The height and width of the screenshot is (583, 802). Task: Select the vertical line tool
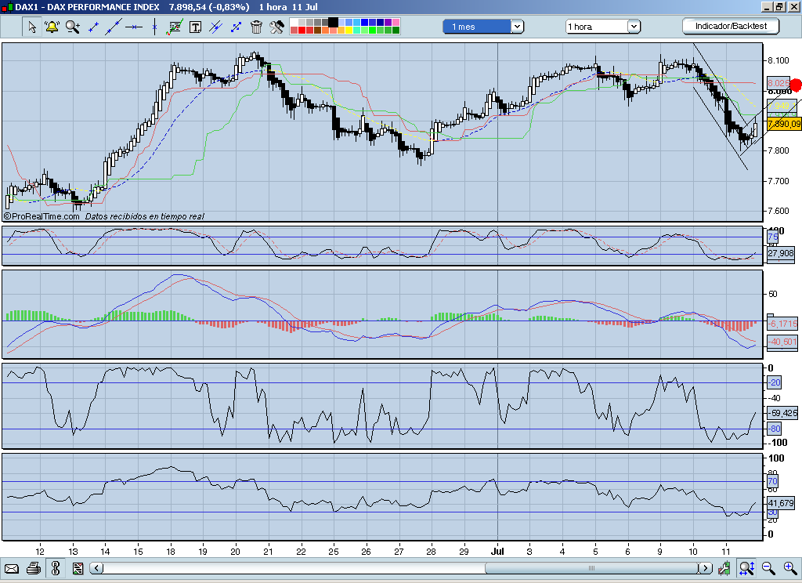[x=153, y=27]
